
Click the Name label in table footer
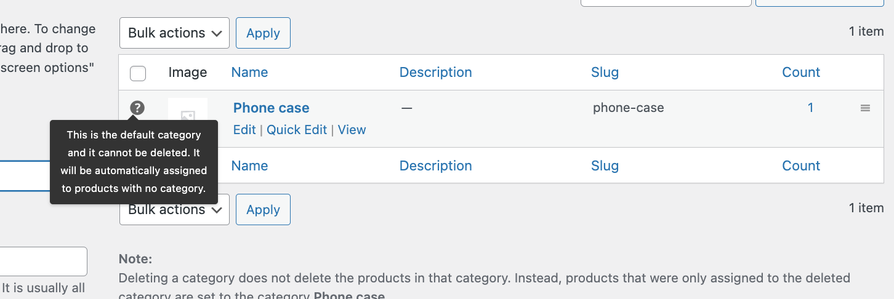coord(249,165)
